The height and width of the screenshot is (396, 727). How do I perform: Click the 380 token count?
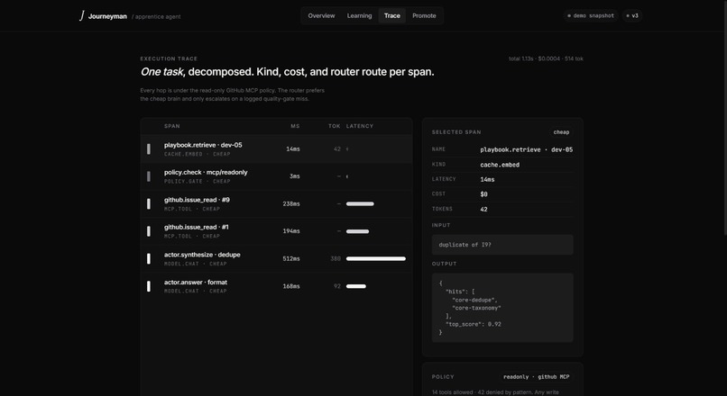[x=336, y=258]
